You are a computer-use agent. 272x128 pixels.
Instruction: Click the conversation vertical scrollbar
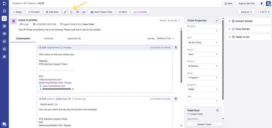[x=181, y=56]
